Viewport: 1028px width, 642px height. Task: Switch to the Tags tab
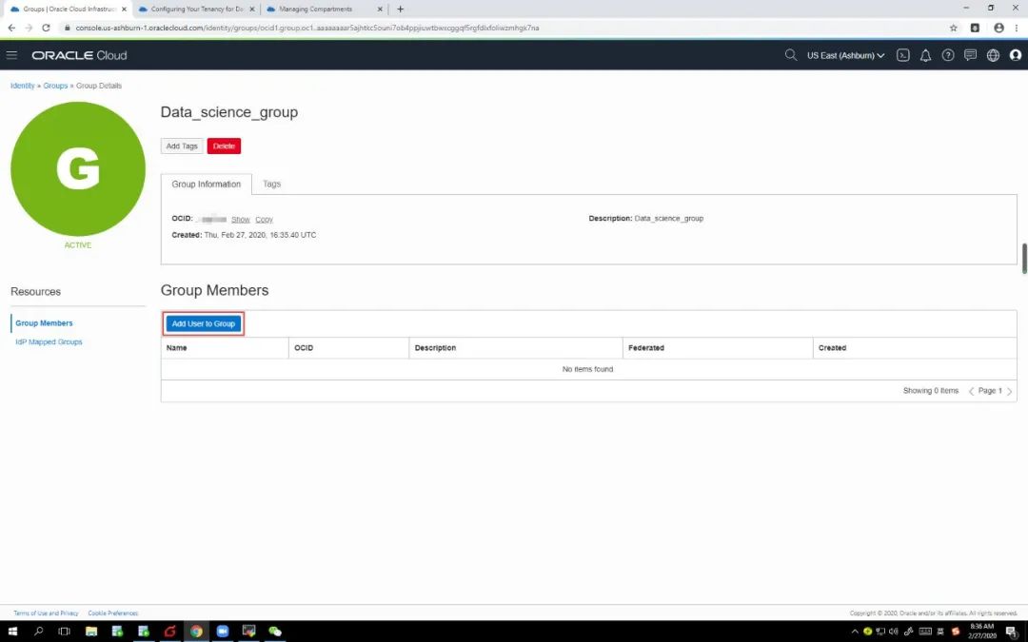pyautogui.click(x=271, y=184)
